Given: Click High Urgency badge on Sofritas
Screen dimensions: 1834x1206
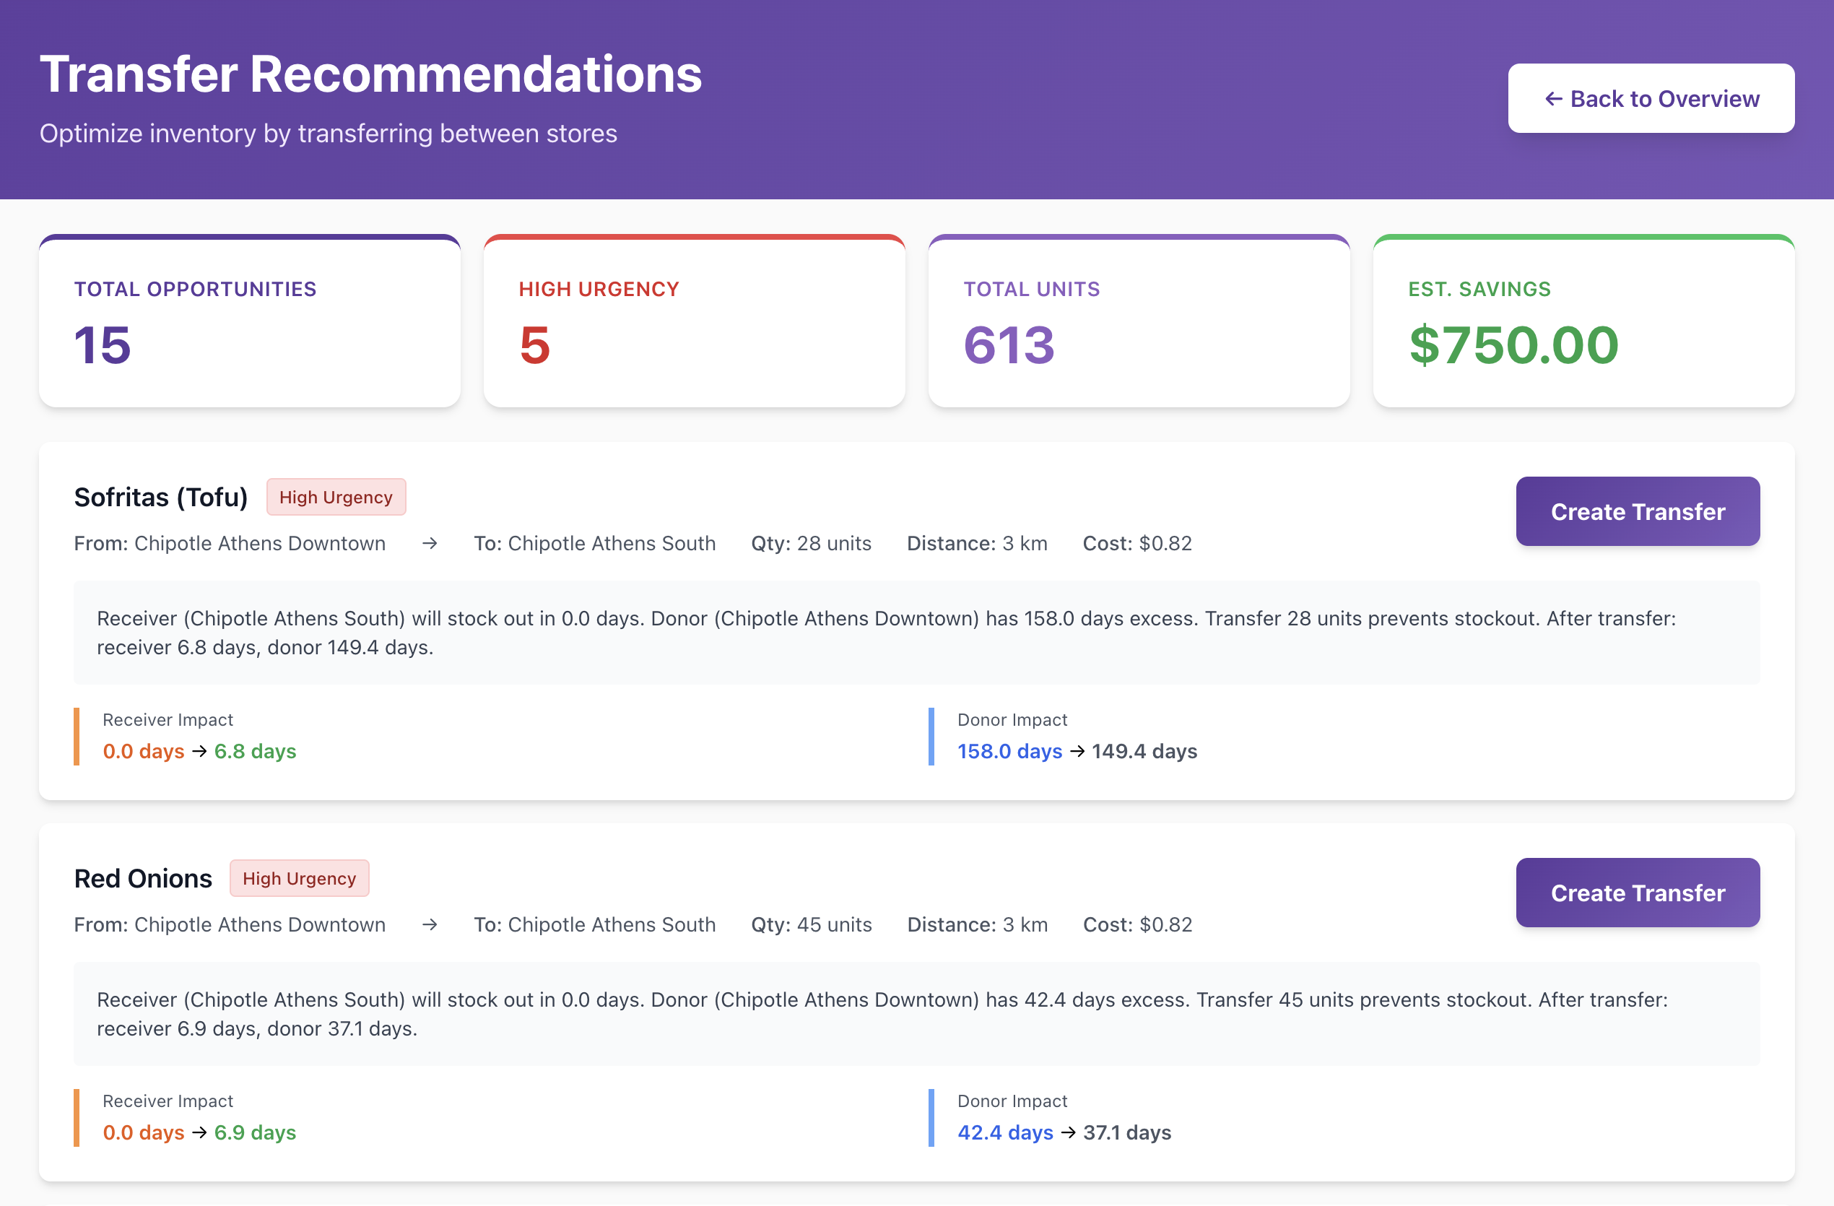Looking at the screenshot, I should 335,497.
